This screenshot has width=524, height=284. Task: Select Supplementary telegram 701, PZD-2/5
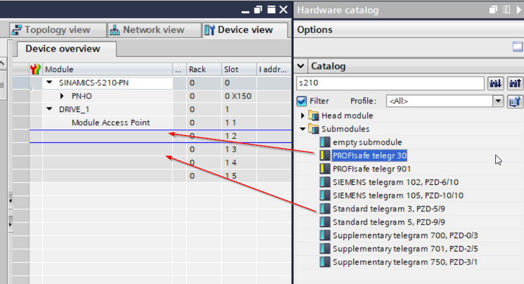click(x=405, y=249)
